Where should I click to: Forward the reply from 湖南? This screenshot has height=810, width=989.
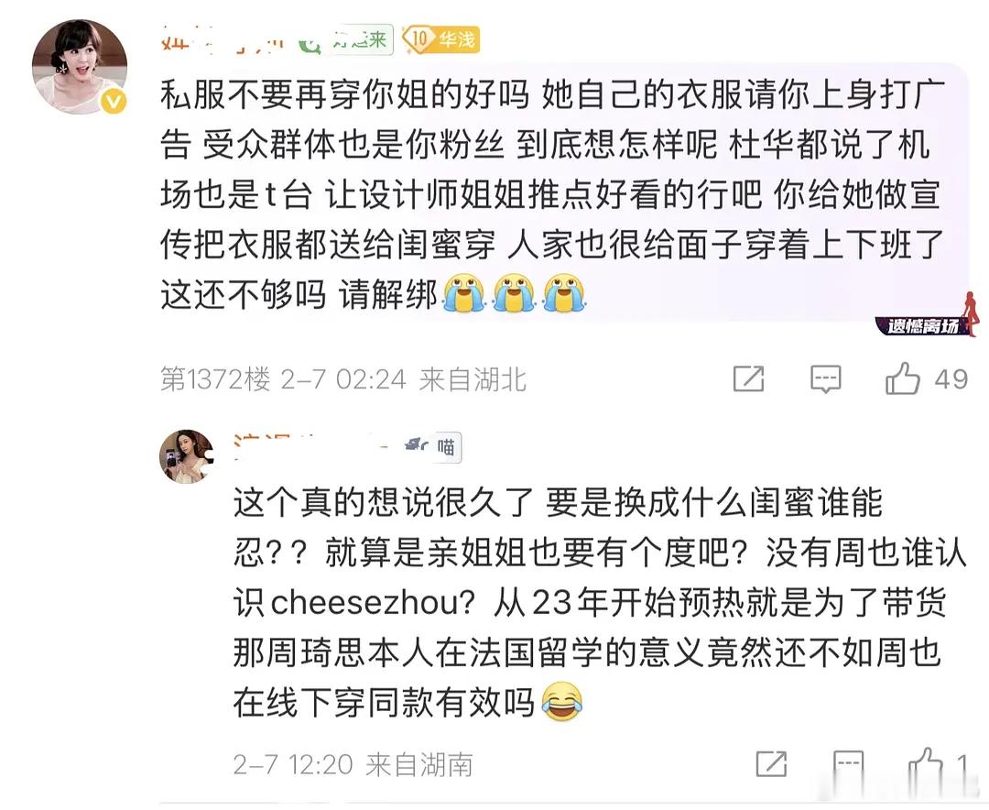(771, 763)
